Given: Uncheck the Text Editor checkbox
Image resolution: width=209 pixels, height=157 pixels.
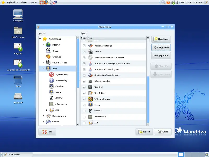Looking at the screenshot, I should pyautogui.click(x=84, y=93).
